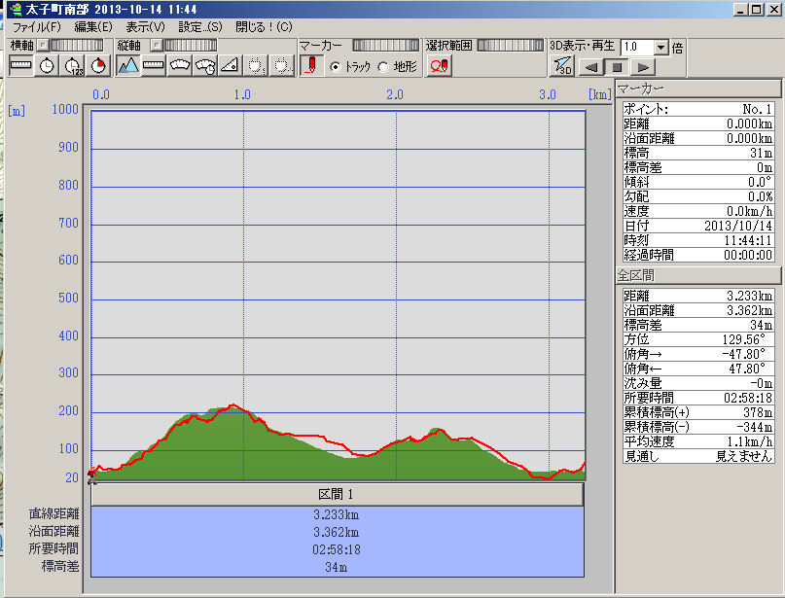Switch horizontal axis to clock time icon
The image size is (785, 598).
coord(47,66)
